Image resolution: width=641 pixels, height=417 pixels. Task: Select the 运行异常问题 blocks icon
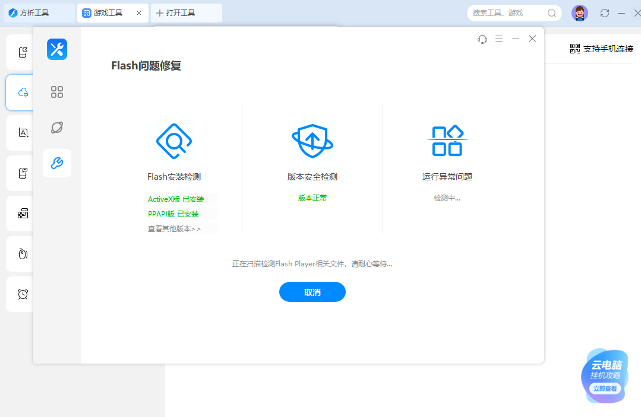coord(447,141)
